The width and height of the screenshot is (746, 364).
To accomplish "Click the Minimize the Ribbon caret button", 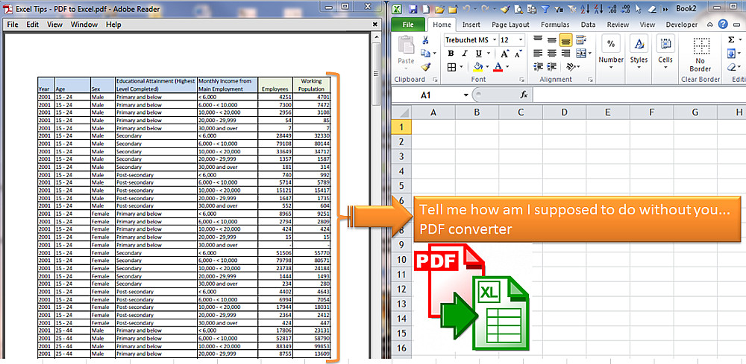I will click(x=710, y=25).
